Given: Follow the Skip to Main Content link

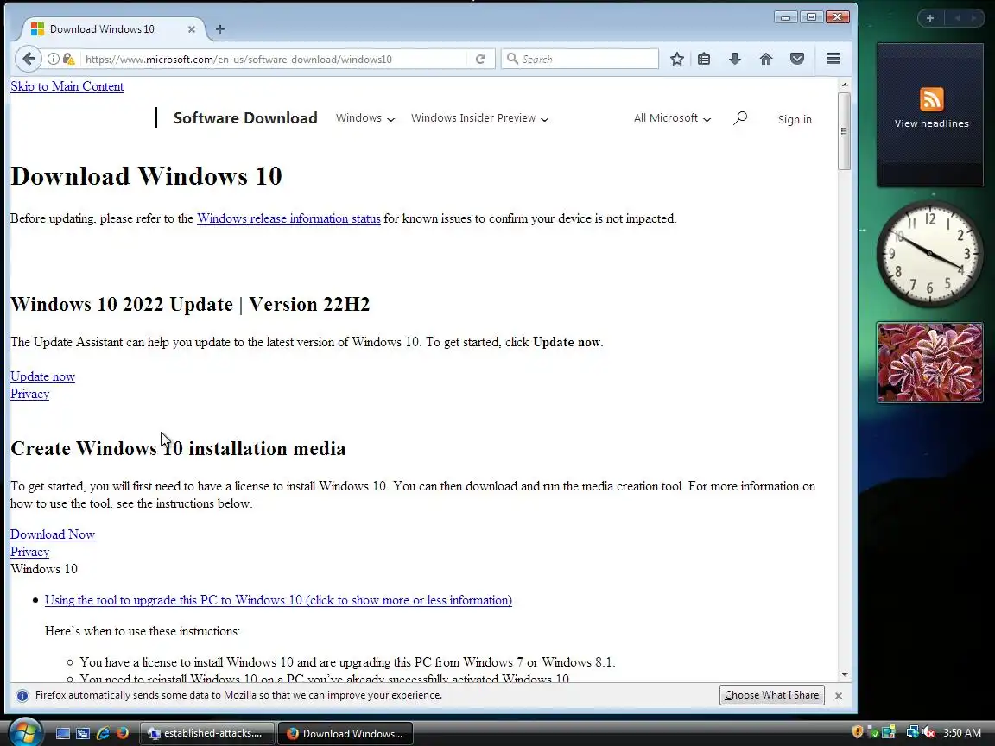Looking at the screenshot, I should click(x=67, y=86).
